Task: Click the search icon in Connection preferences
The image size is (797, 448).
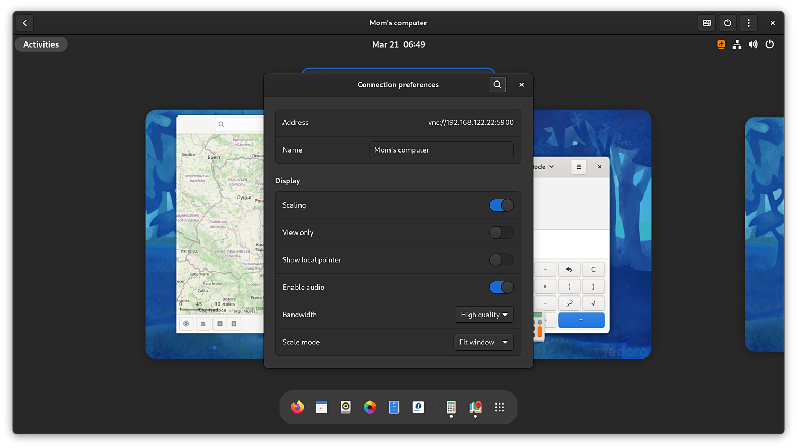Action: tap(497, 85)
